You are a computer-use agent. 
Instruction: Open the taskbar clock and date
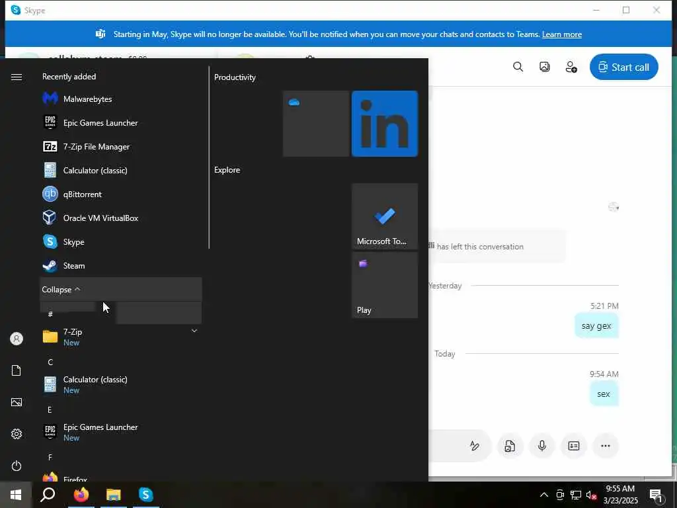620,495
